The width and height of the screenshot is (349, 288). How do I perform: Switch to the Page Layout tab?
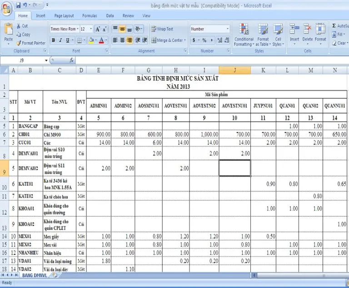tap(64, 15)
